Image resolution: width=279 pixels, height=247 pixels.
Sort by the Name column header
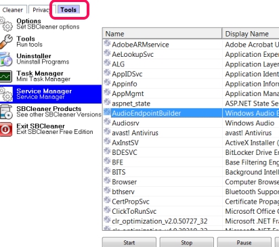[x=163, y=34]
